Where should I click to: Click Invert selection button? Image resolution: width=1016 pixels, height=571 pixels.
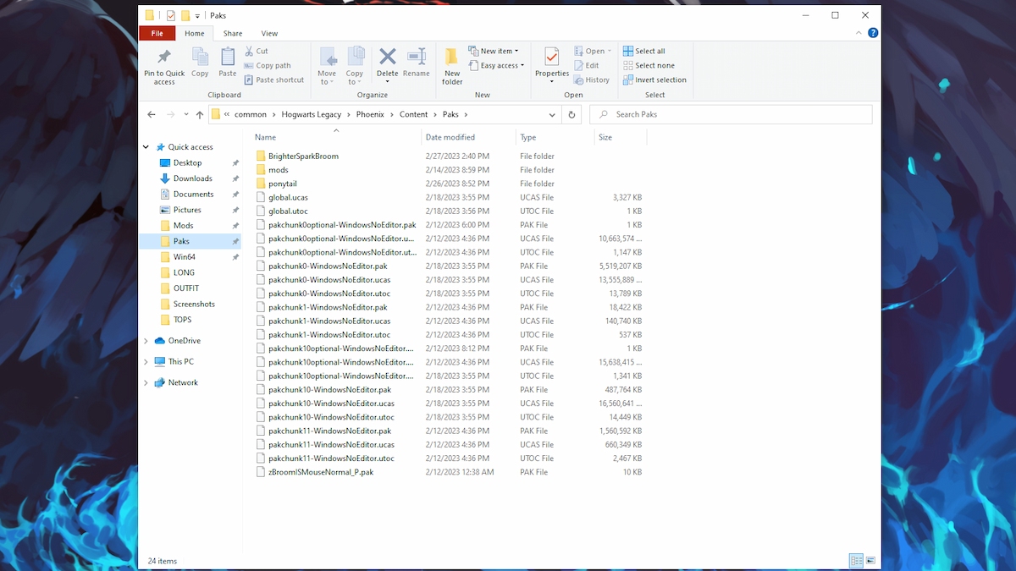(654, 80)
